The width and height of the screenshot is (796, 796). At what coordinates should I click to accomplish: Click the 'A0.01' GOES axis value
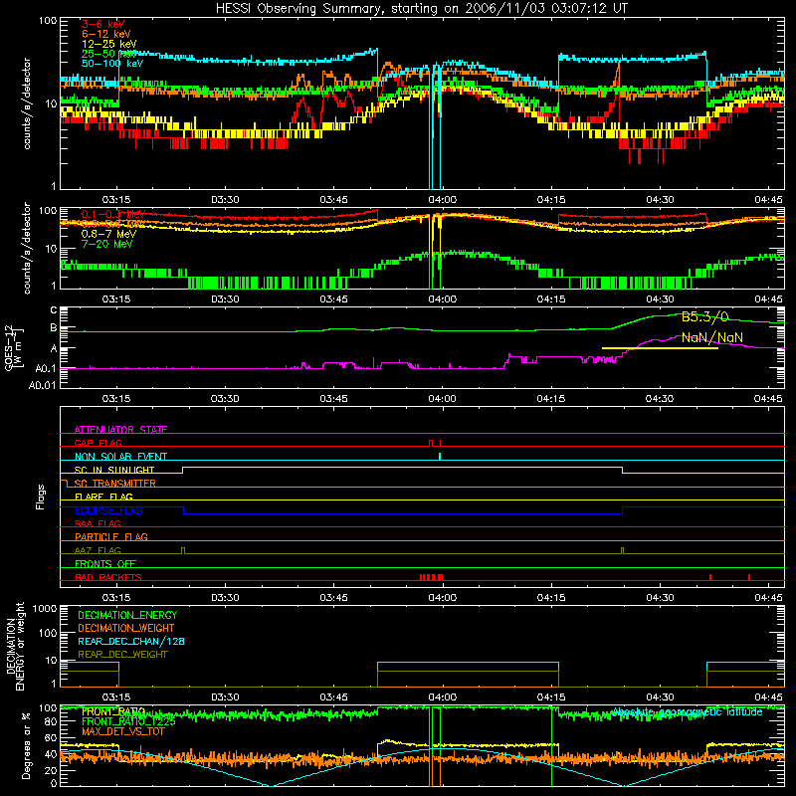point(42,385)
